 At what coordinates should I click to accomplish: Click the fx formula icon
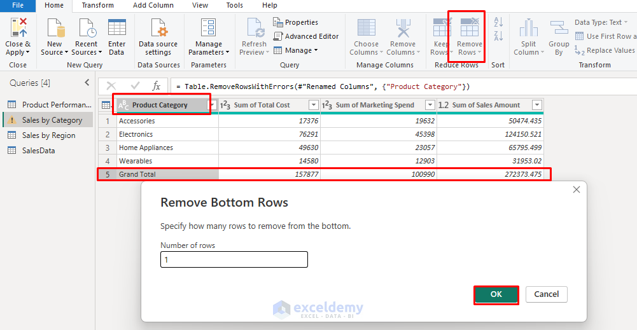pos(157,86)
